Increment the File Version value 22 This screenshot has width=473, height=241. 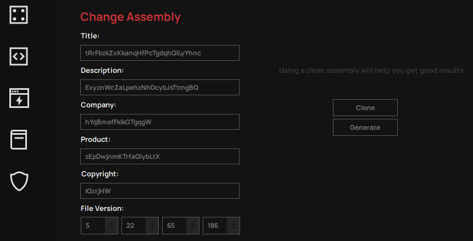point(152,223)
